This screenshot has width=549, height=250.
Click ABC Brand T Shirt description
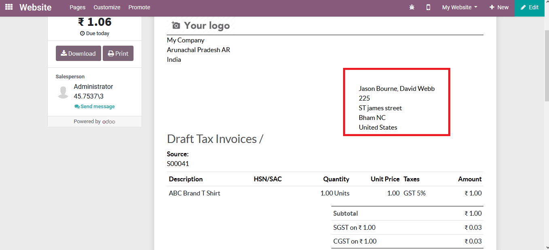tap(195, 193)
